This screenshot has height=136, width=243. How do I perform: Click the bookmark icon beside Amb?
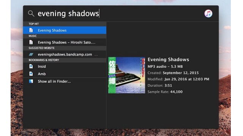[31, 74]
